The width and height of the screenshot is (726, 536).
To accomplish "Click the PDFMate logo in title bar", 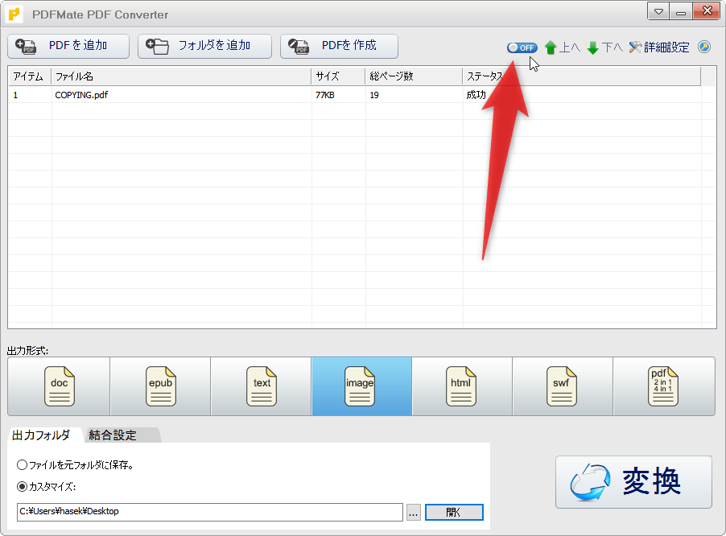I will pos(14,14).
